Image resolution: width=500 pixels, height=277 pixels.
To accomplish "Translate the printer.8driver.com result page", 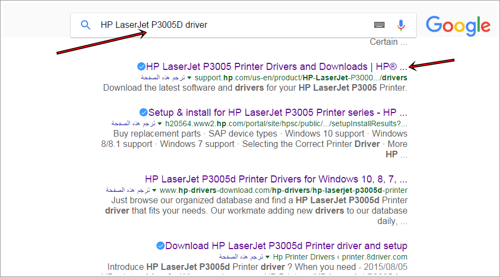I will tap(241, 257).
